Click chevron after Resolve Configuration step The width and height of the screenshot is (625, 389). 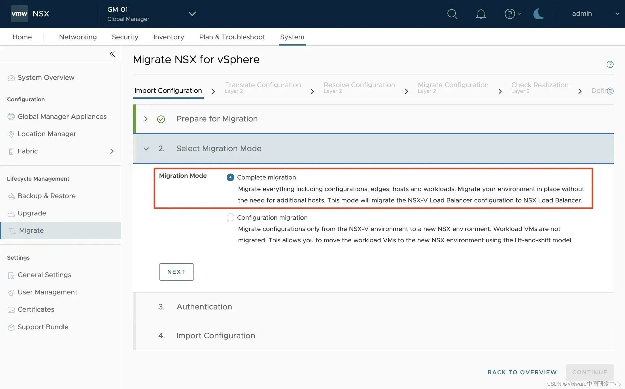407,91
